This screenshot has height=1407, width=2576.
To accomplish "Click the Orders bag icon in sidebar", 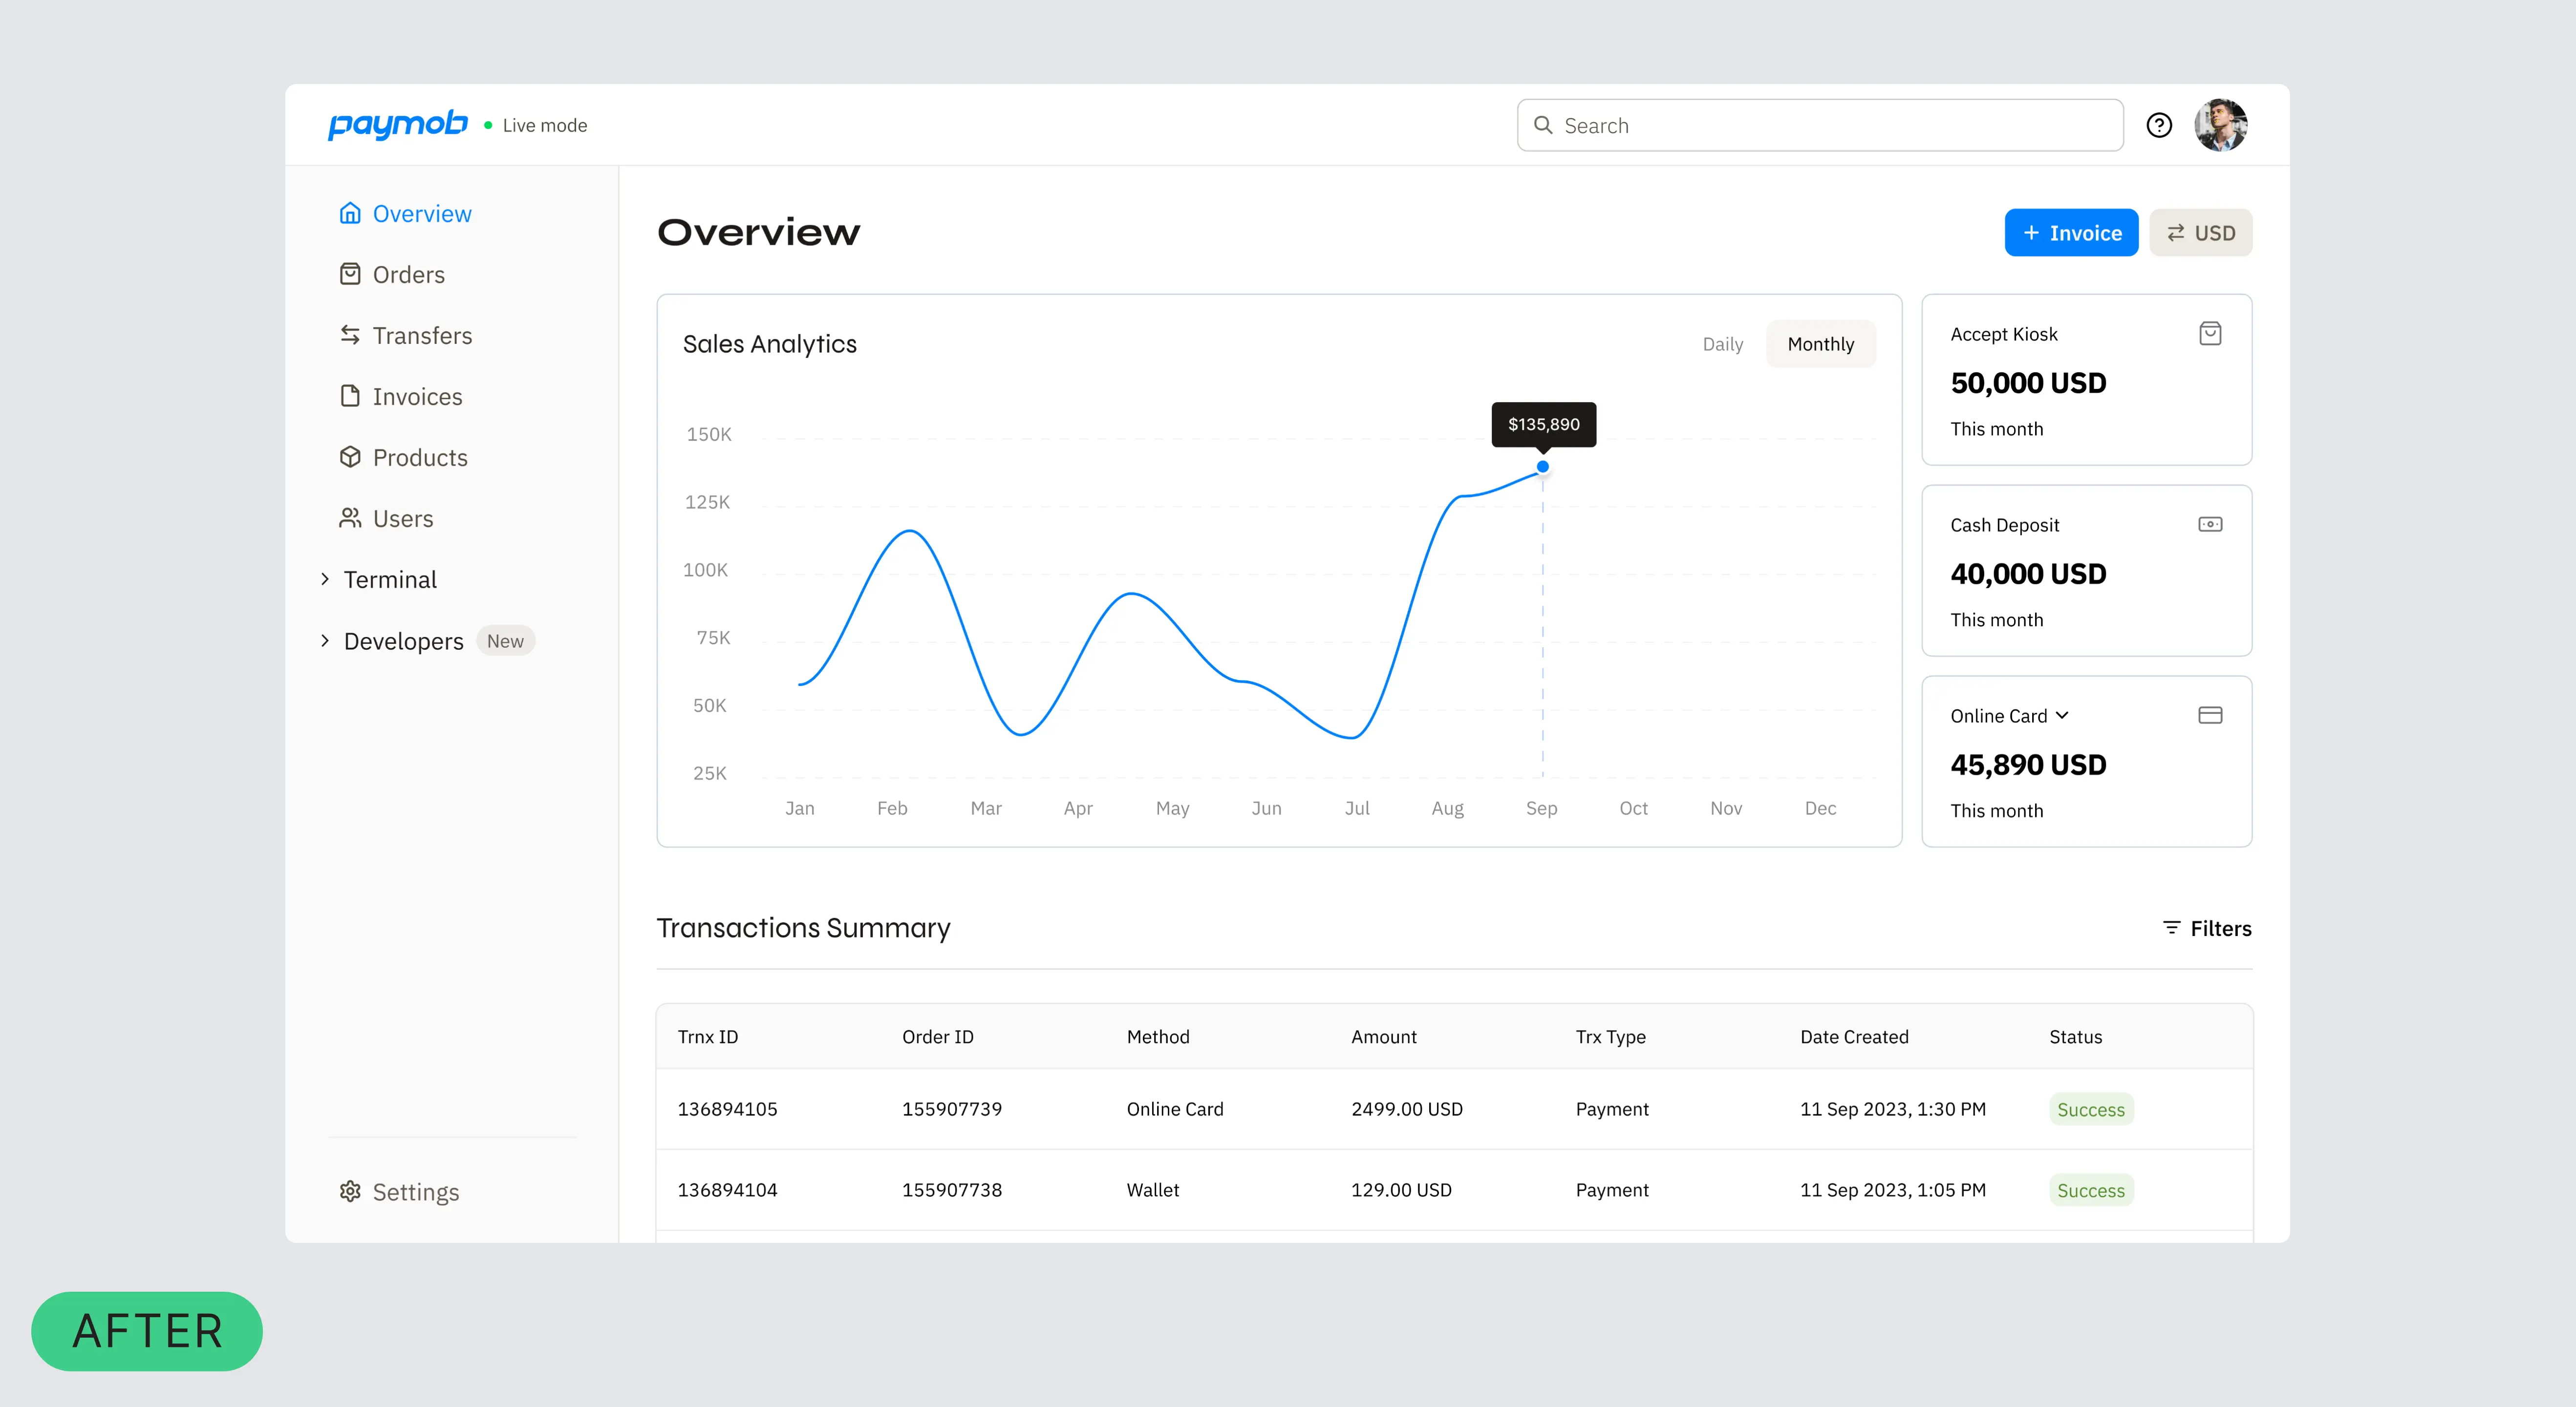I will tap(350, 274).
